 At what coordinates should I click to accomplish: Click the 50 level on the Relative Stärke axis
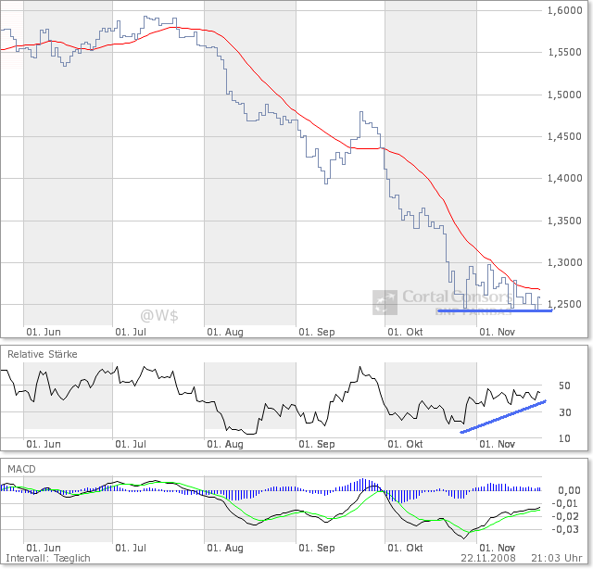[x=564, y=386]
